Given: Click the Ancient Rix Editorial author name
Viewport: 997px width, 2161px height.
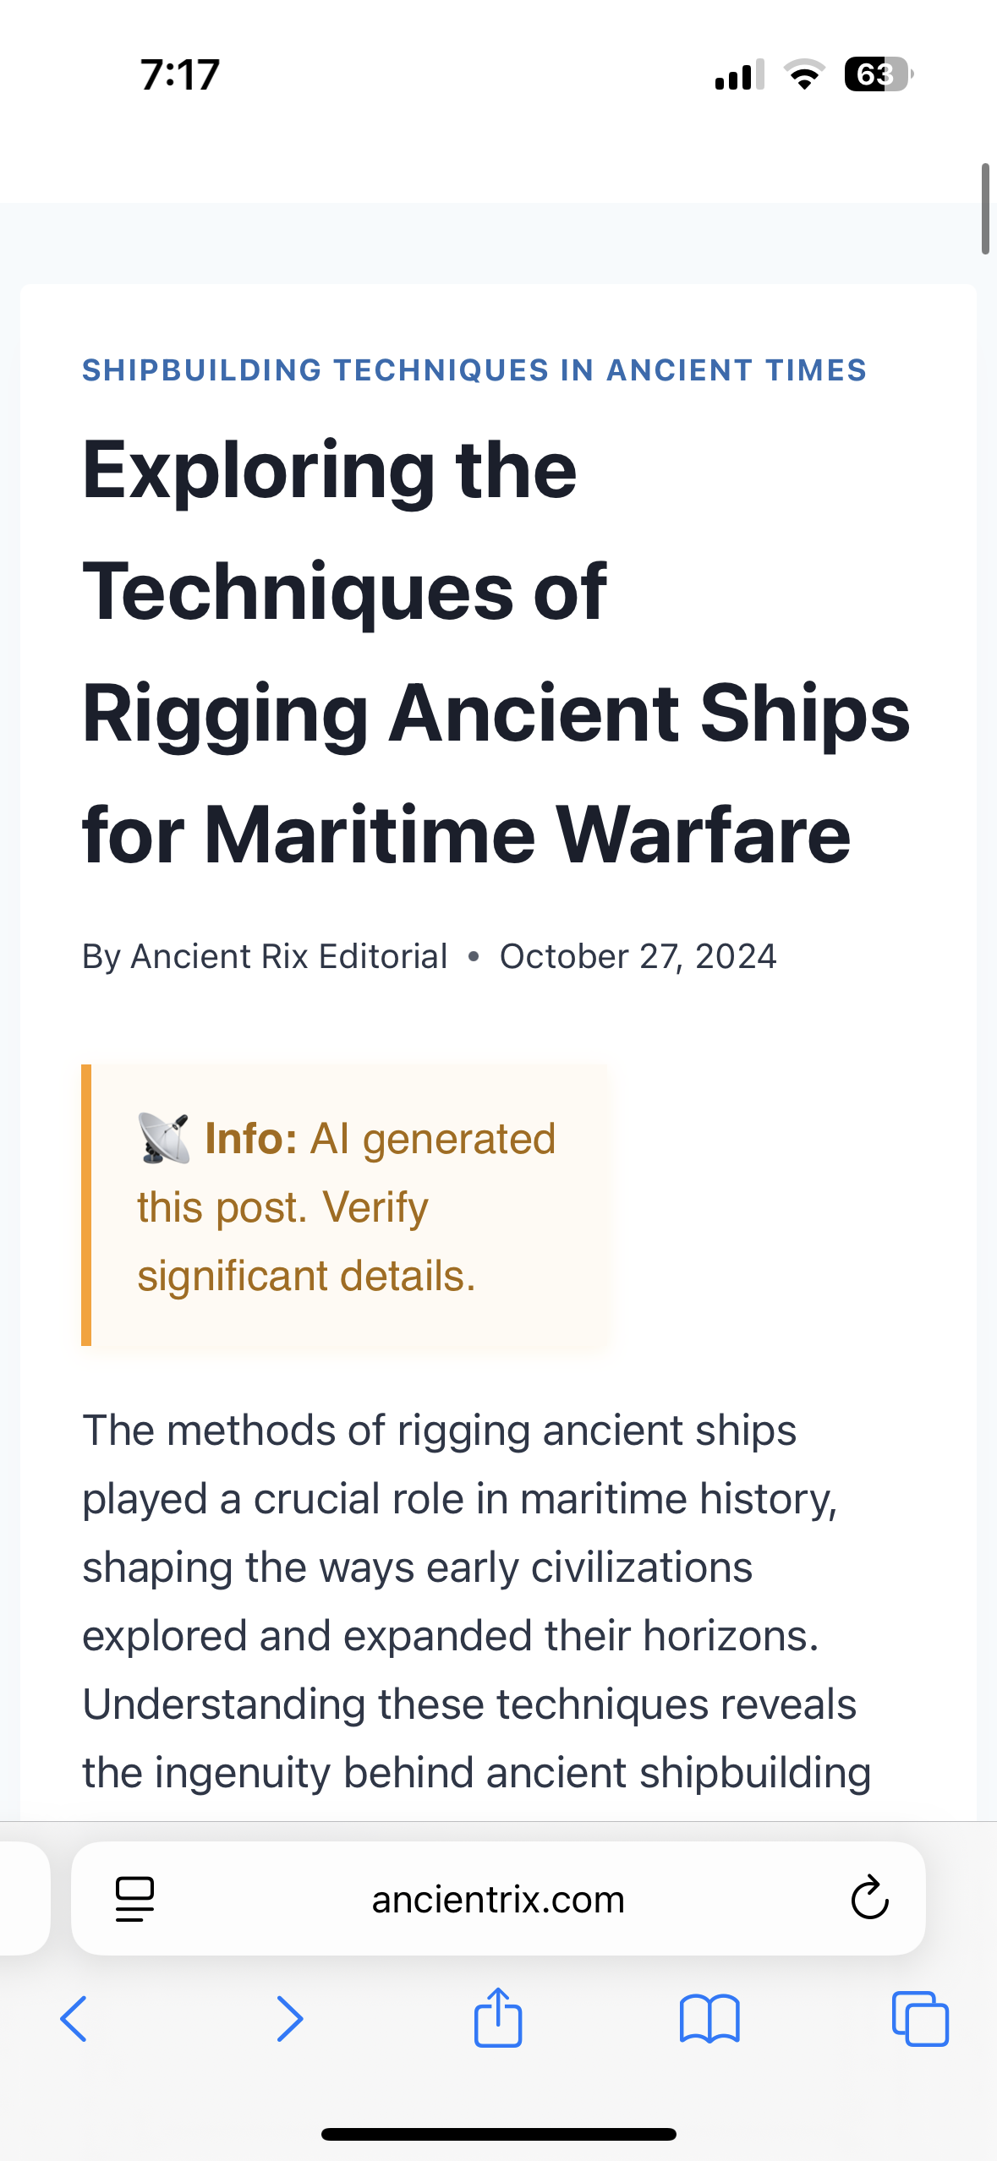Looking at the screenshot, I should coord(288,956).
